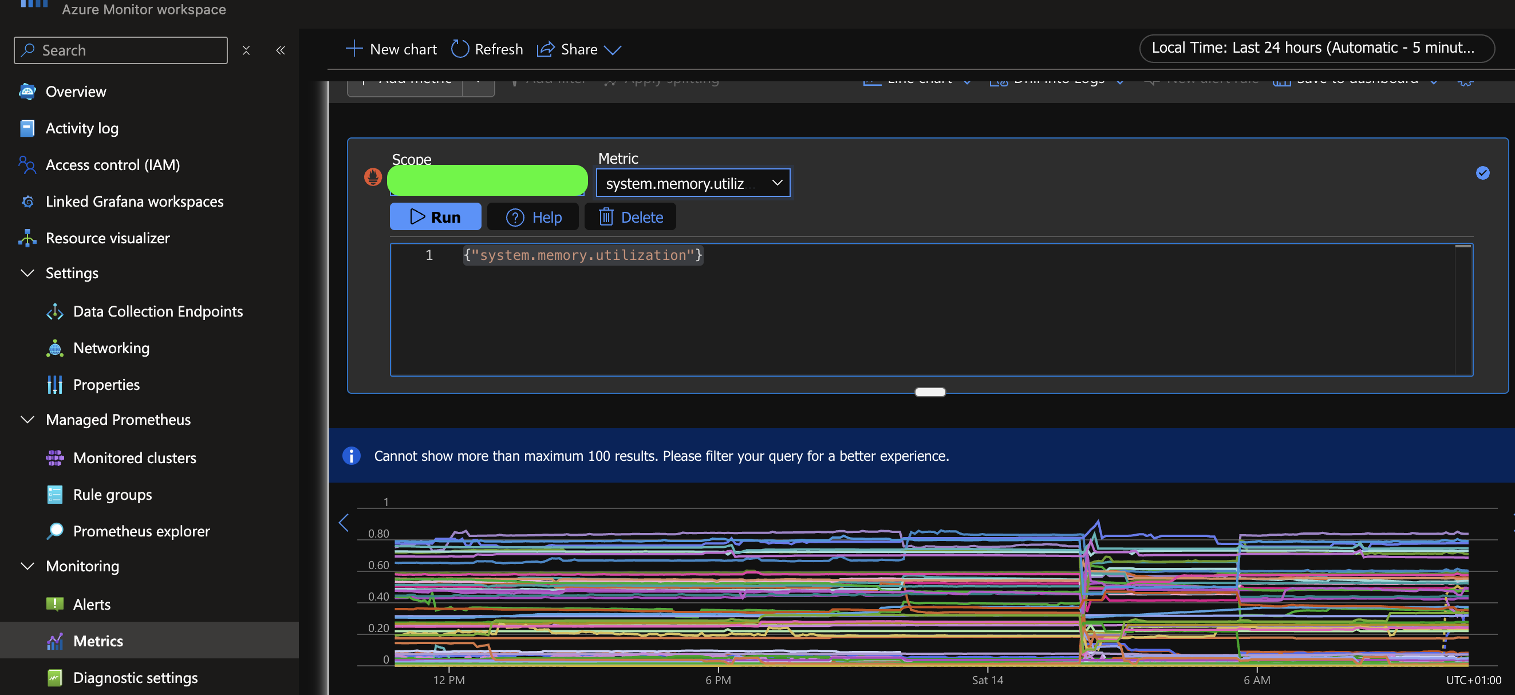
Task: Click the Networking globe icon in sidebar
Action: (x=55, y=347)
